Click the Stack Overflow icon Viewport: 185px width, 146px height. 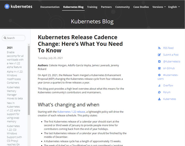(x=159, y=86)
